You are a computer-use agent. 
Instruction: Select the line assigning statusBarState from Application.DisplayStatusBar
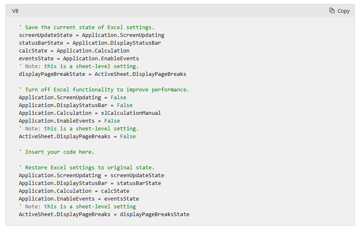click(x=89, y=43)
